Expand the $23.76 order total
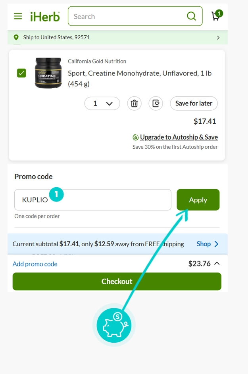This screenshot has height=374, width=248. point(217,264)
